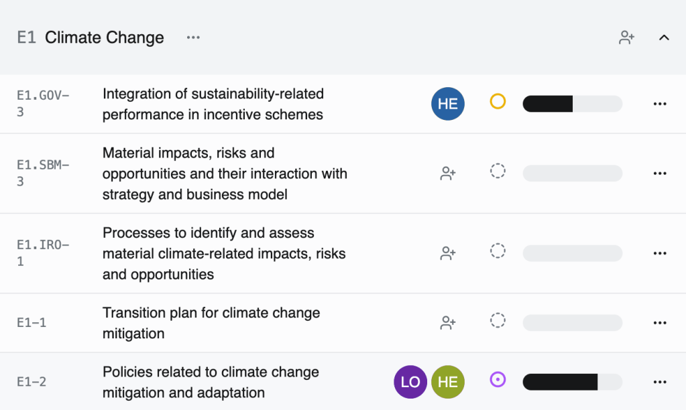Image resolution: width=686 pixels, height=410 pixels.
Task: Open the more options next to Climate Change title
Action: click(x=193, y=38)
